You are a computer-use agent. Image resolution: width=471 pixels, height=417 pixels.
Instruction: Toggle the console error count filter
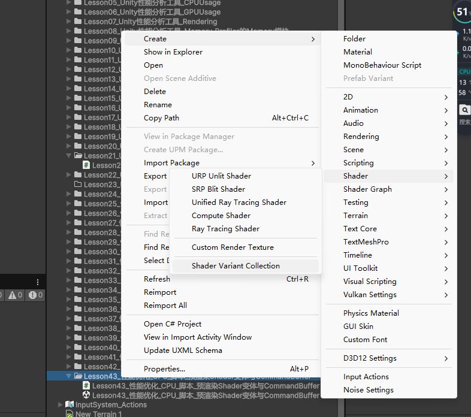[x=35, y=295]
